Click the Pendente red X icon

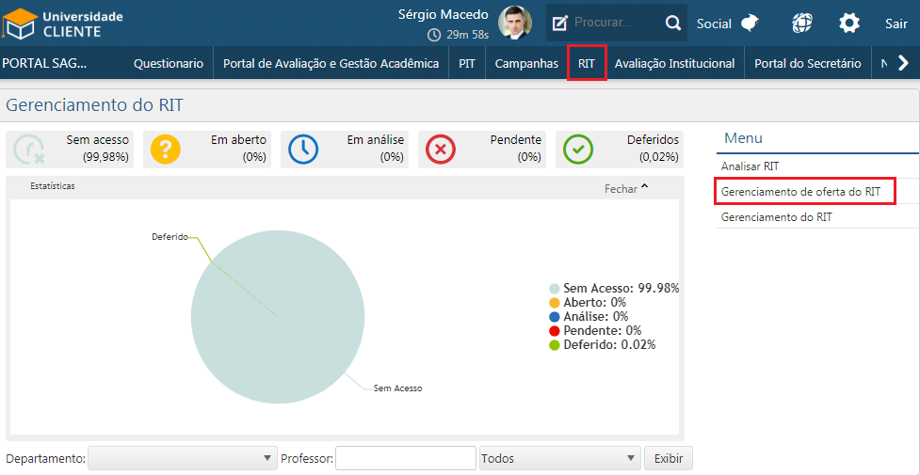pyautogui.click(x=441, y=149)
